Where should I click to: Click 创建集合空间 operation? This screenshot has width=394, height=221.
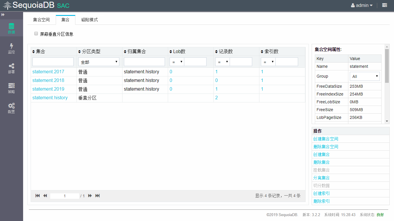[x=326, y=139]
